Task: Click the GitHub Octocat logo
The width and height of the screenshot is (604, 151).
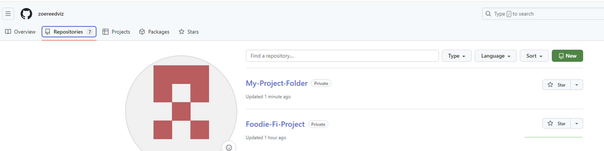Action: coord(26,14)
